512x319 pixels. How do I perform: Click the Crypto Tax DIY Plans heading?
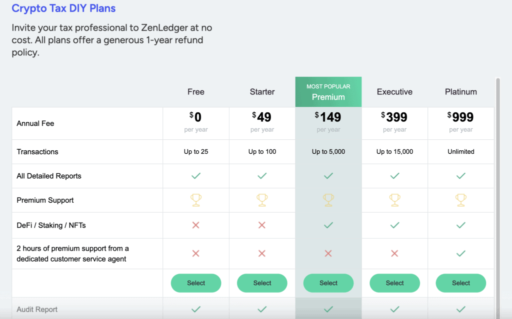click(x=63, y=8)
